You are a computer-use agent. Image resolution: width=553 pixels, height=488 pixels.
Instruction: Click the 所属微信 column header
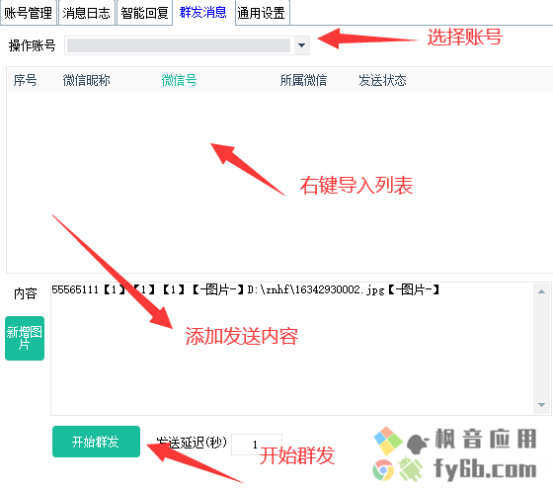point(303,80)
